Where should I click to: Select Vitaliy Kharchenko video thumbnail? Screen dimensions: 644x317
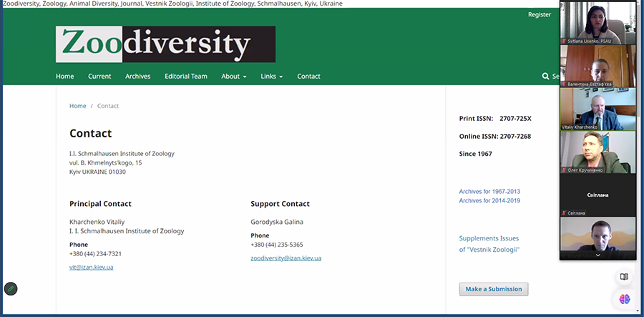pyautogui.click(x=598, y=109)
